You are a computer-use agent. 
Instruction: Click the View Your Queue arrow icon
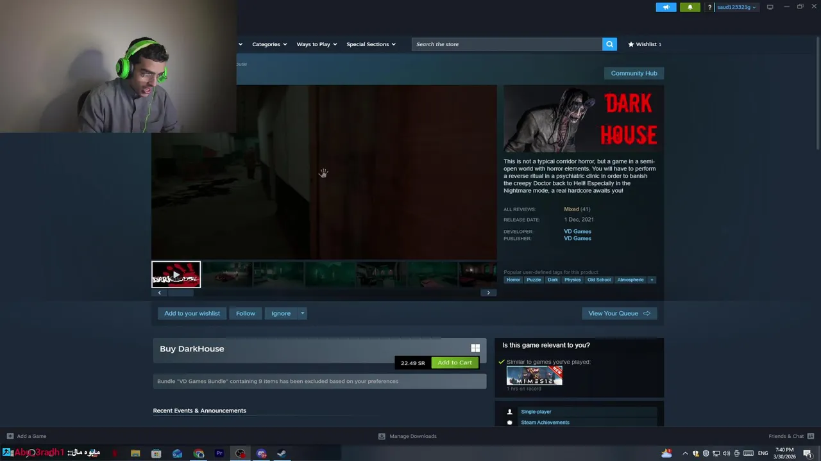(x=647, y=313)
